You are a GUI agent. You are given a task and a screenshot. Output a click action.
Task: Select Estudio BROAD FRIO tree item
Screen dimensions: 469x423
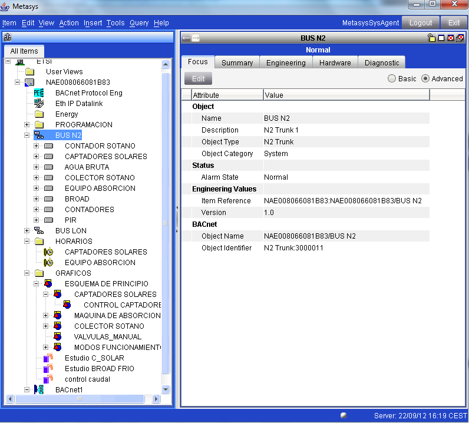pos(100,369)
